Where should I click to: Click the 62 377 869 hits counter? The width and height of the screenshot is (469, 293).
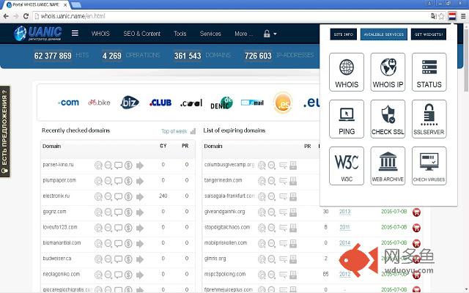pyautogui.click(x=53, y=56)
